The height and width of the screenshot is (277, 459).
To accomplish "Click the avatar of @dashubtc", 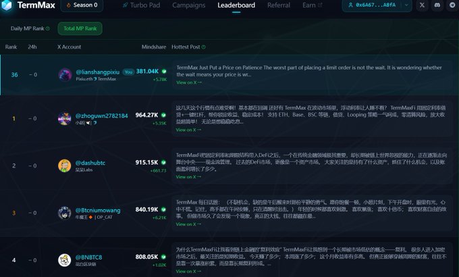I will tap(65, 166).
